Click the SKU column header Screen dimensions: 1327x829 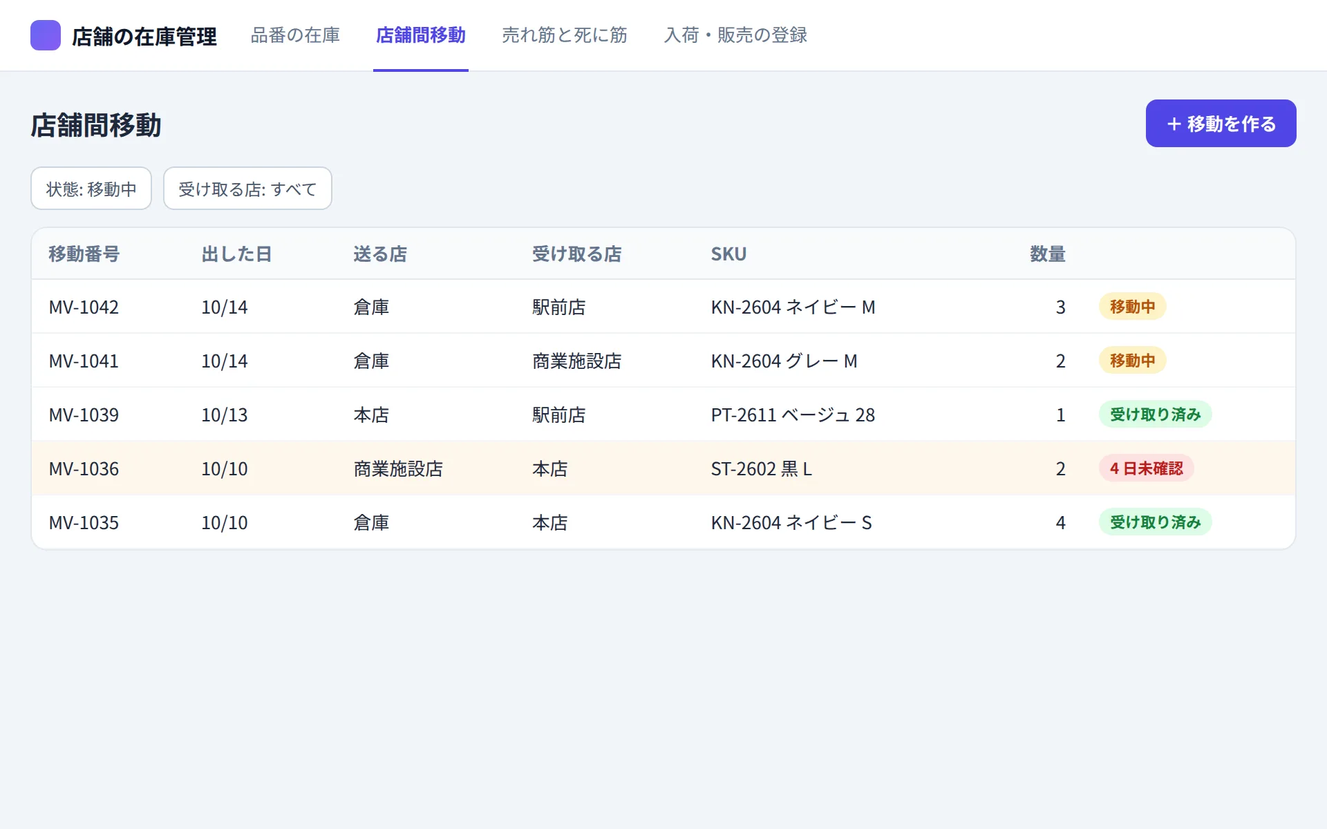click(x=728, y=254)
